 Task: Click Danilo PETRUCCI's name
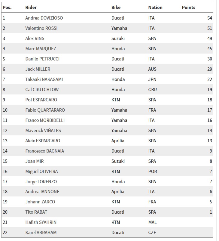coord(42,59)
